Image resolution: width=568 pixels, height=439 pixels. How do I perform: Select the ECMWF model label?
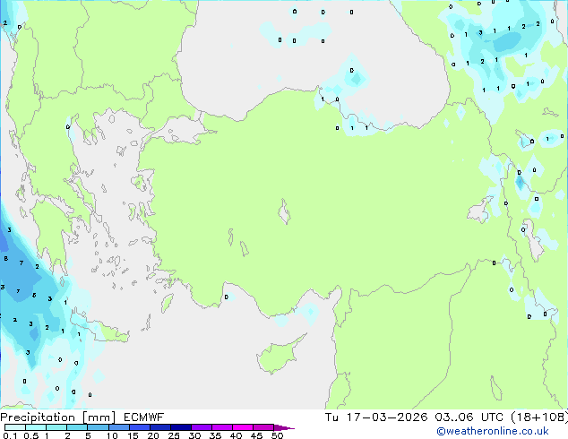tap(144, 417)
